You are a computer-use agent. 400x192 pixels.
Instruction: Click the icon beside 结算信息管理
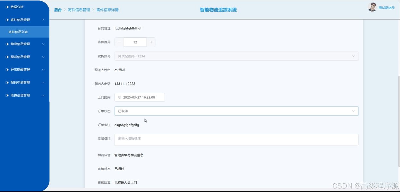(x=7, y=95)
